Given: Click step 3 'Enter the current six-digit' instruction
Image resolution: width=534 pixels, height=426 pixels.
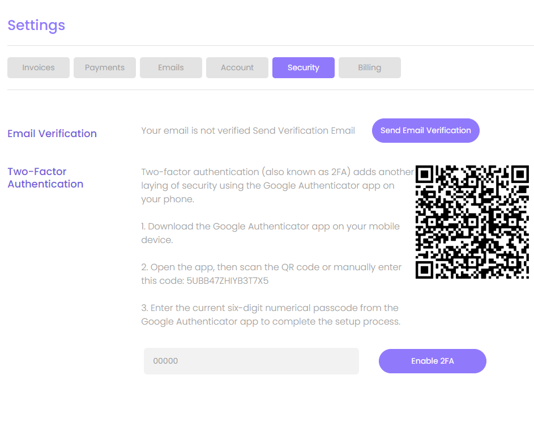Looking at the screenshot, I should point(270,315).
